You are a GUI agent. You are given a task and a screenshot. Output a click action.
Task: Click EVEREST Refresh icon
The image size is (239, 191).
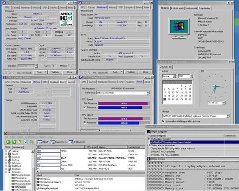click(x=25, y=142)
